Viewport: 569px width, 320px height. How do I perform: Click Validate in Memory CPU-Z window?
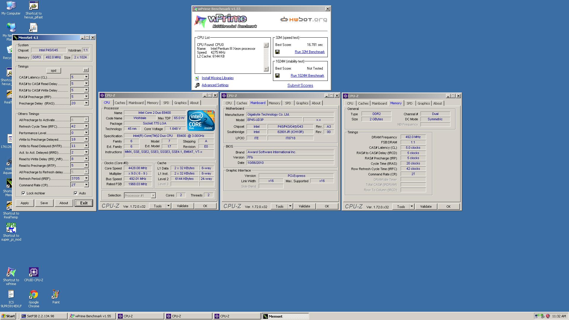tap(426, 207)
